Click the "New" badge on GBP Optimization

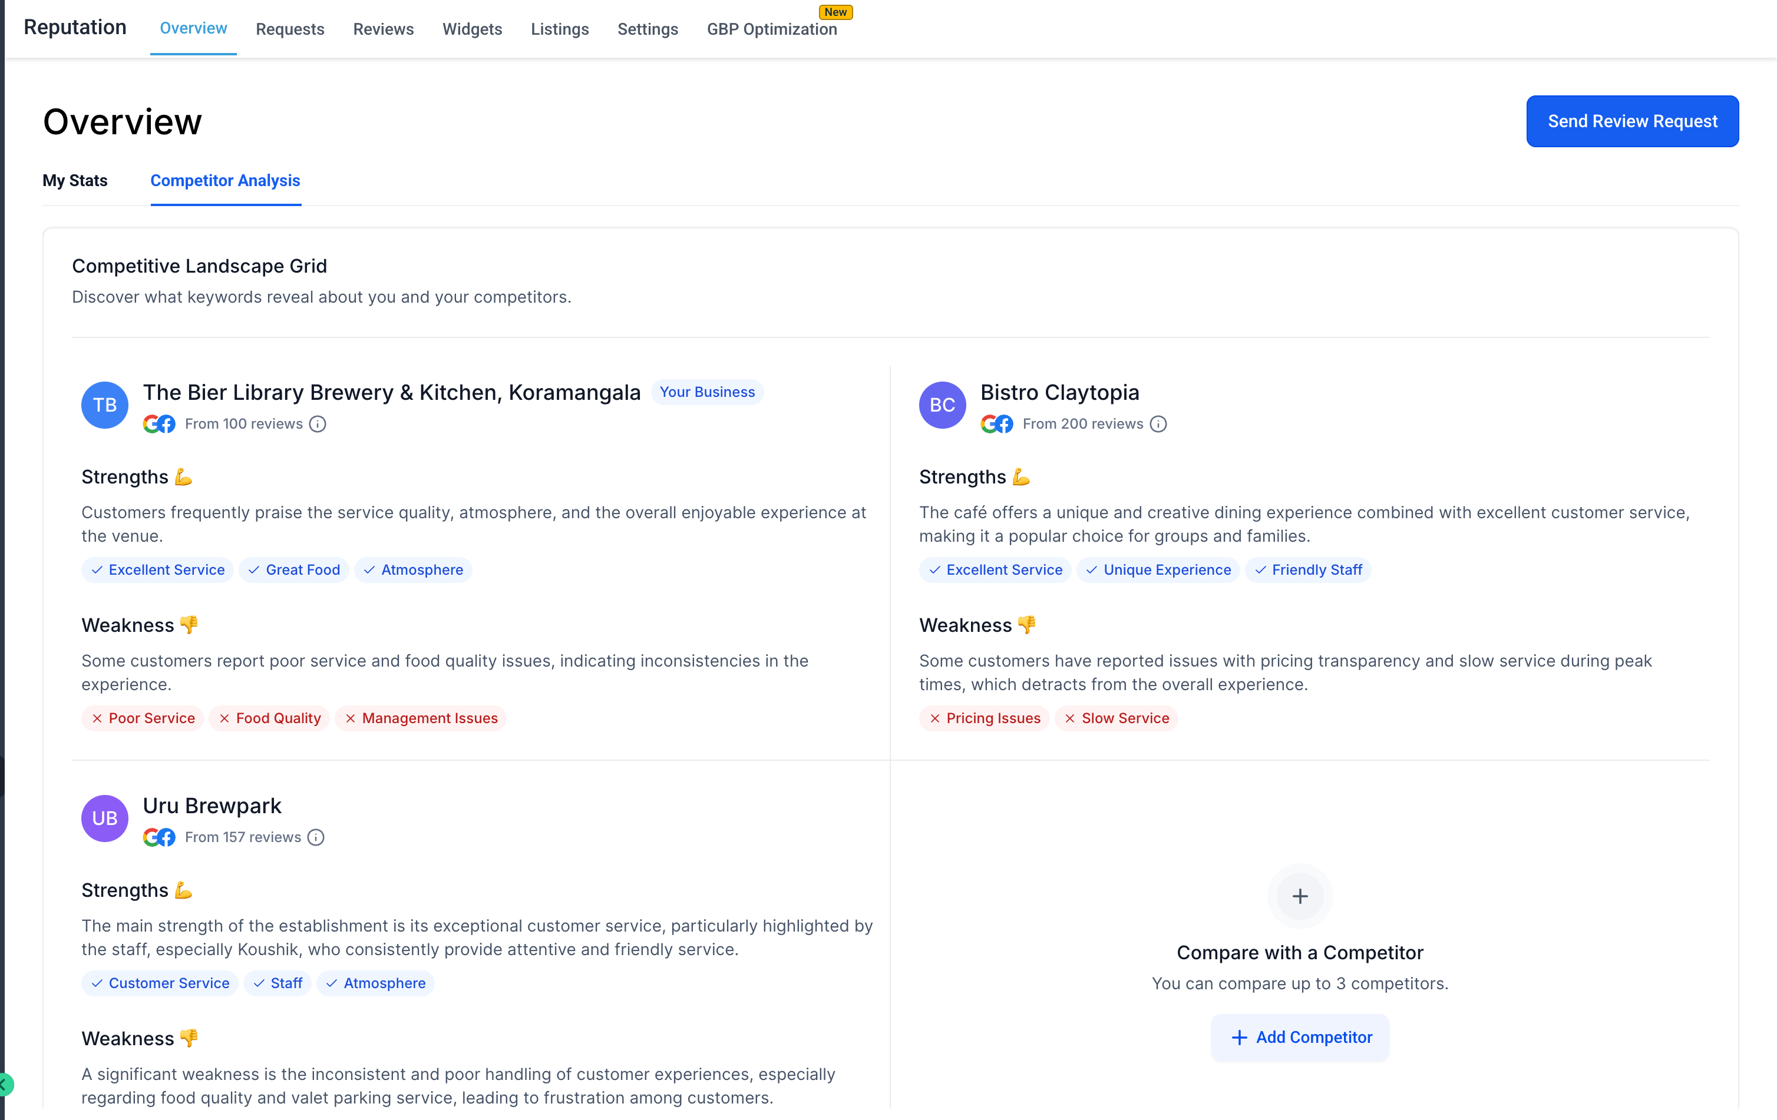pyautogui.click(x=835, y=12)
